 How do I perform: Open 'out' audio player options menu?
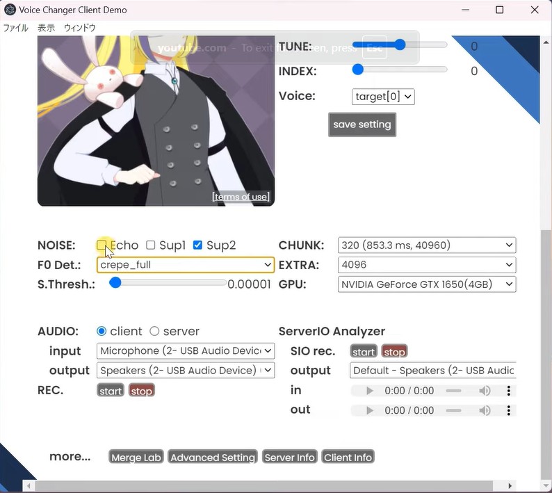(509, 410)
